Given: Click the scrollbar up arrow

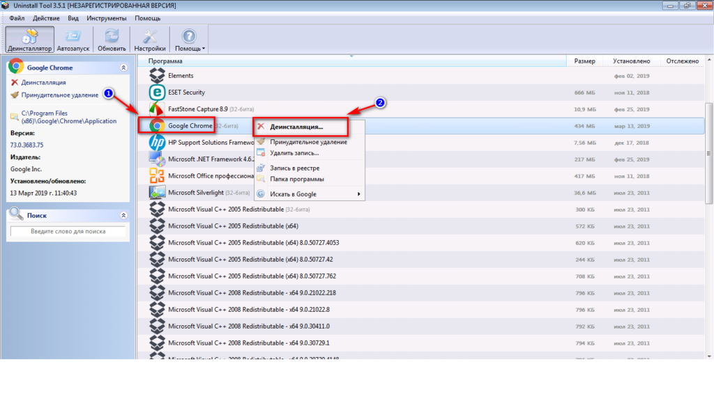Looking at the screenshot, I should pyautogui.click(x=709, y=60).
